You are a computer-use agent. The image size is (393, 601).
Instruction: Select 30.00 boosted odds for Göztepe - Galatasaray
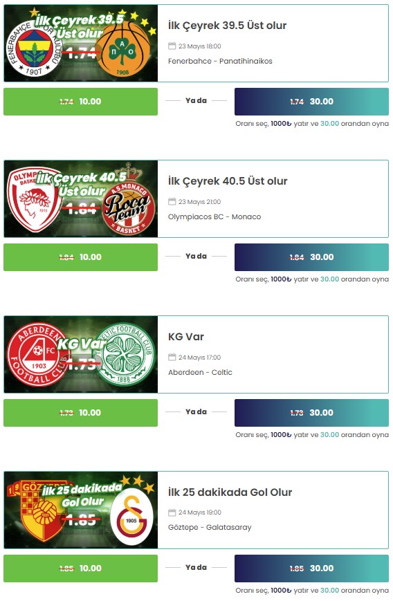(311, 568)
